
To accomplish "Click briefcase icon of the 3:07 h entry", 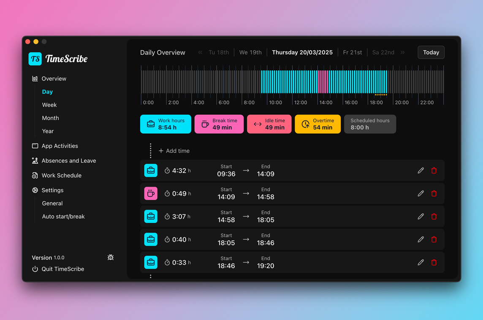I will click(151, 217).
